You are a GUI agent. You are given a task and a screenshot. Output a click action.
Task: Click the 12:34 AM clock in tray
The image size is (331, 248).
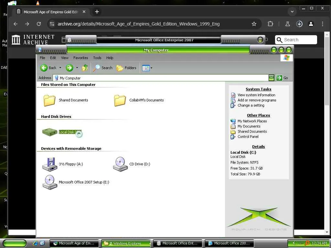319,243
